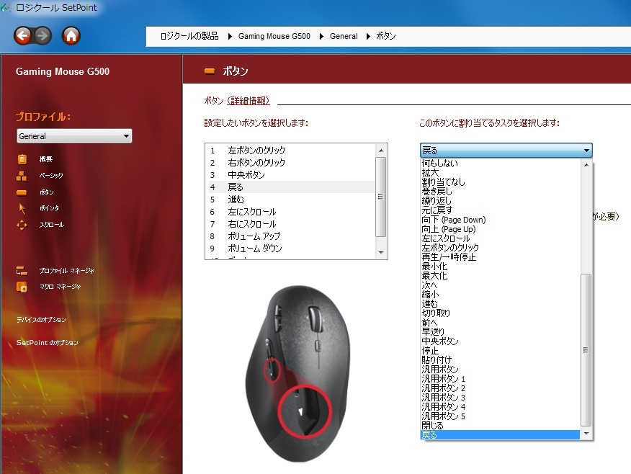Choose 向下 (Page Down) option
Viewport: 631px width, 474px height.
[500, 220]
